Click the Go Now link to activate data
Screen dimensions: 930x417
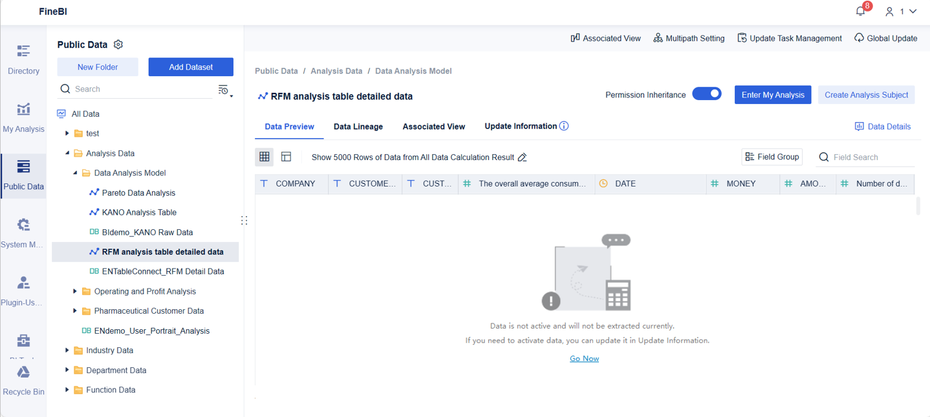tap(584, 358)
